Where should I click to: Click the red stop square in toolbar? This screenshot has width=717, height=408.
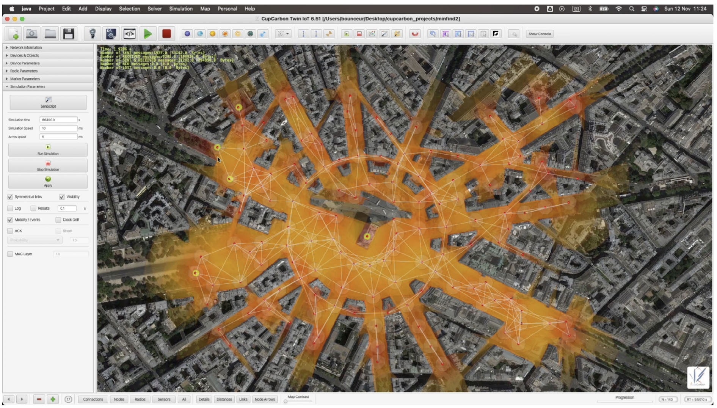[x=166, y=34]
